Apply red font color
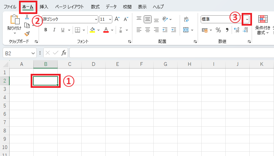The image size is (274, 156). pos(106,30)
